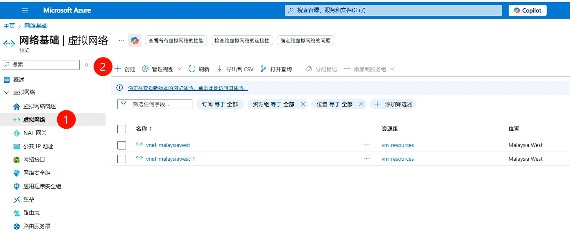Screen dimensions: 570x234
Task: Toggle the select-all checkbox in table header
Action: pos(122,129)
